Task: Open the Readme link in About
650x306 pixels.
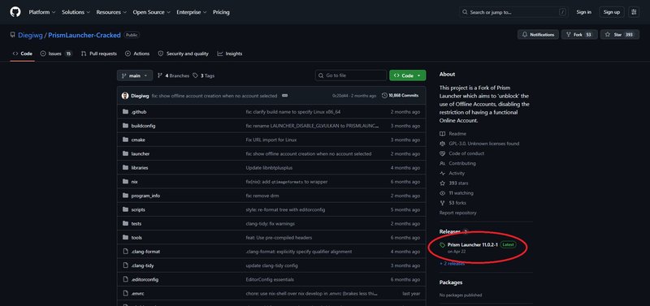Action: pyautogui.click(x=457, y=134)
